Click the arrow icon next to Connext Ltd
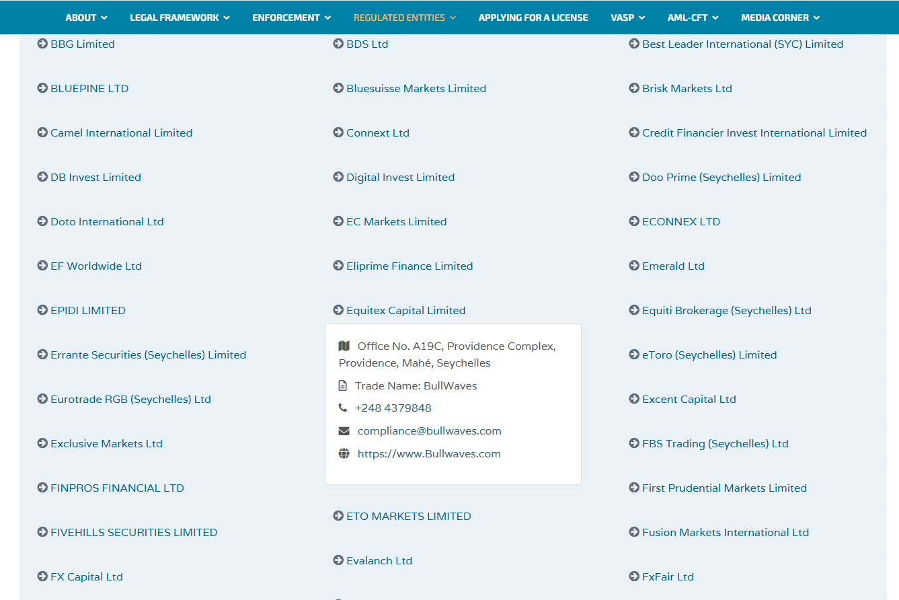 pyautogui.click(x=338, y=133)
